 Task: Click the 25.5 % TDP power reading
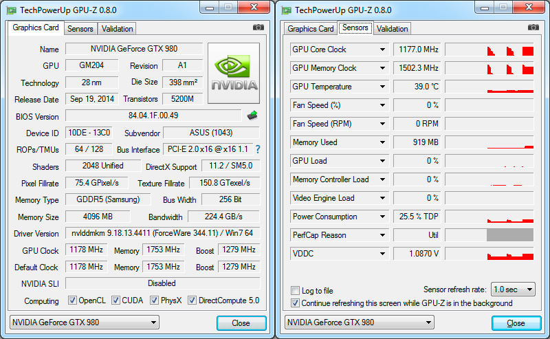417,217
